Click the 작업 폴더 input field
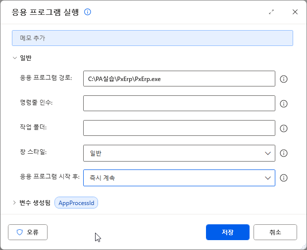Viewport: 307px width, 250px height. pos(179,128)
